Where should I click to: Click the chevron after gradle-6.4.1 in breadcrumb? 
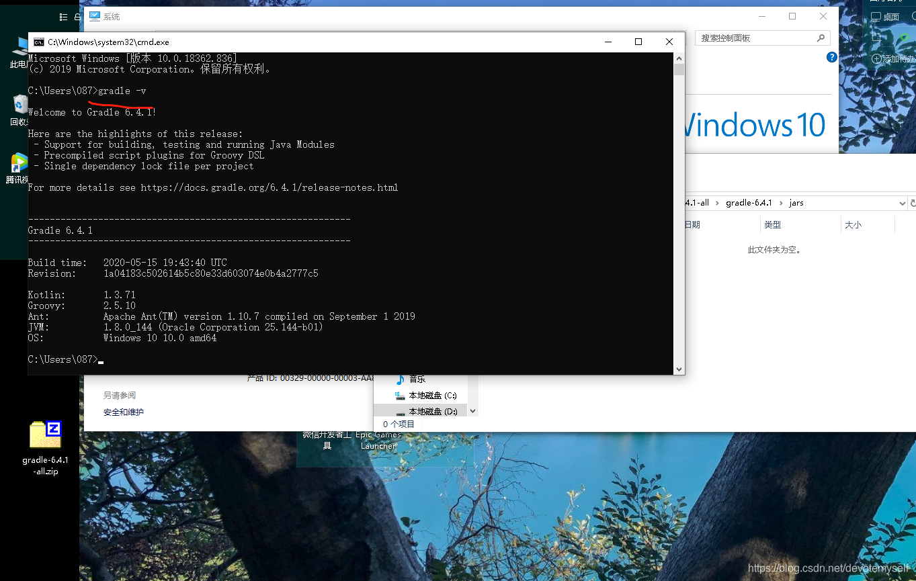(781, 203)
